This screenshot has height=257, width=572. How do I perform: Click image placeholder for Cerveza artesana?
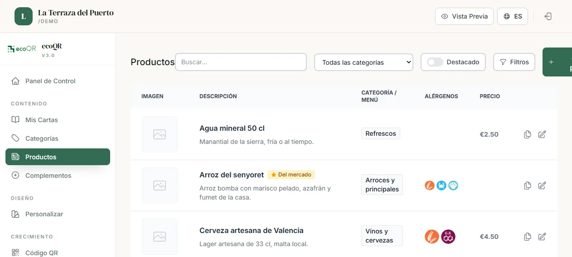[160, 237]
